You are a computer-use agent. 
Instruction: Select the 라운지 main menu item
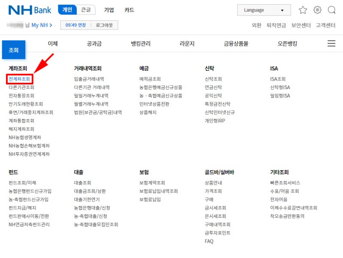[x=187, y=44]
